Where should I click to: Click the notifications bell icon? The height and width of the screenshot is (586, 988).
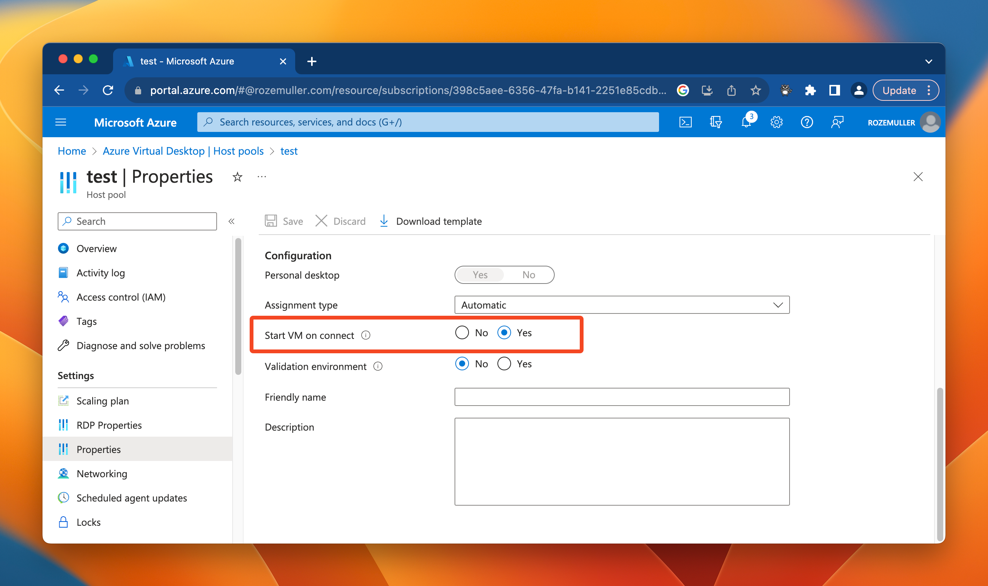(746, 122)
